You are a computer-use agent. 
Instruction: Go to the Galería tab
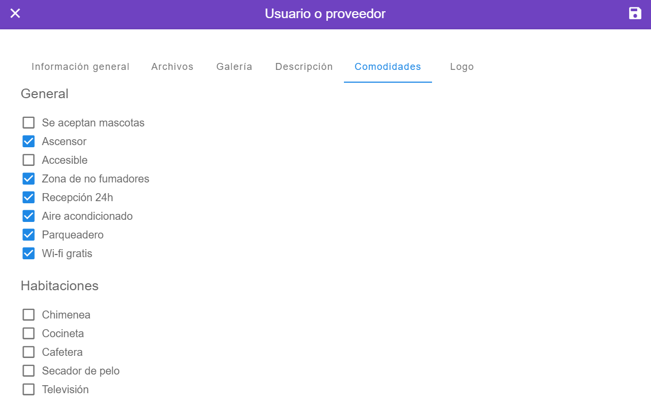tap(234, 67)
